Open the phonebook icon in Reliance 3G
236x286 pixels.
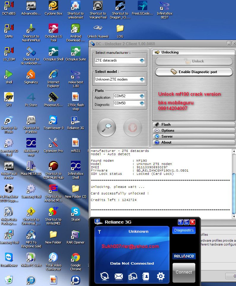point(145,276)
